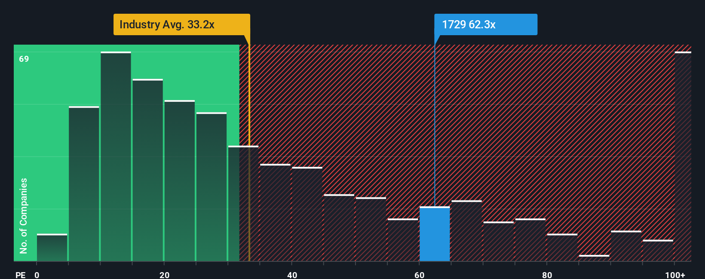Click the tallest bar at PE 10-15
The width and height of the screenshot is (705, 279).
(116, 156)
